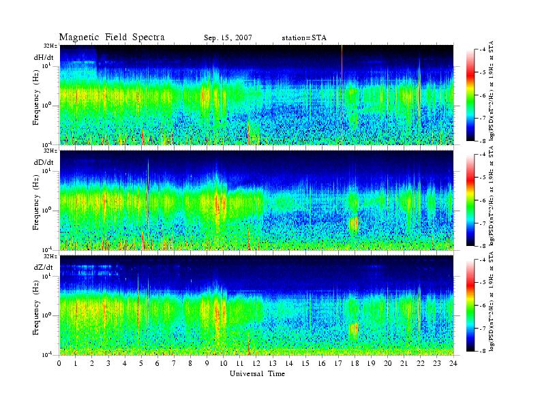The image size is (540, 417).
Task: Click the "station=STA" label
Action: click(x=304, y=38)
